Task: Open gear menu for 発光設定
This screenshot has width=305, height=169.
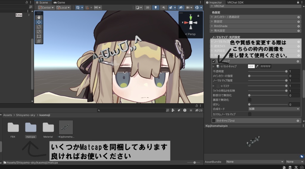Action: (x=298, y=31)
